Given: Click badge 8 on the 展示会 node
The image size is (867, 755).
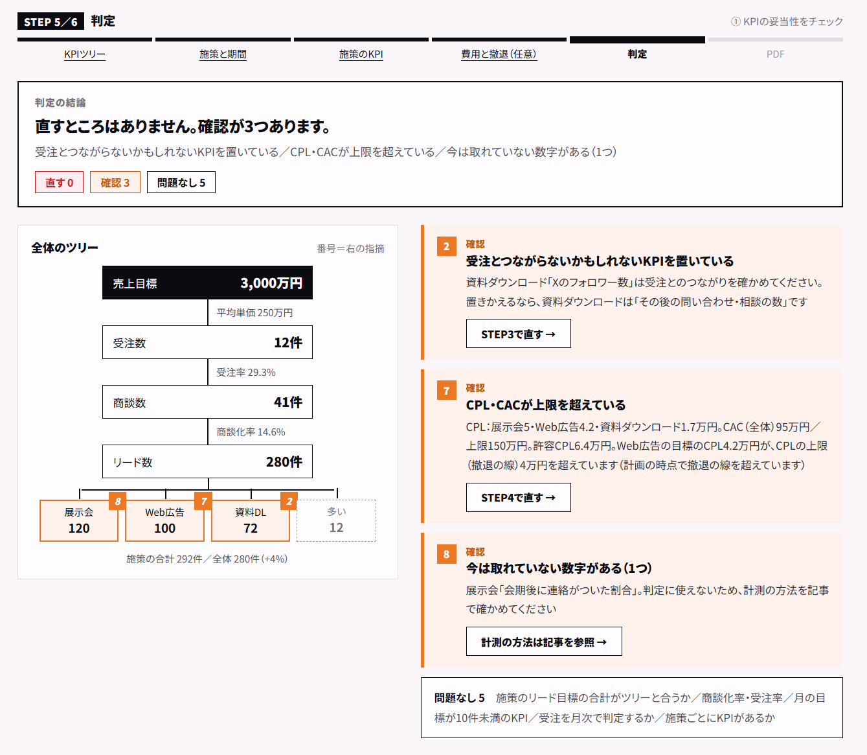Looking at the screenshot, I should [x=118, y=501].
